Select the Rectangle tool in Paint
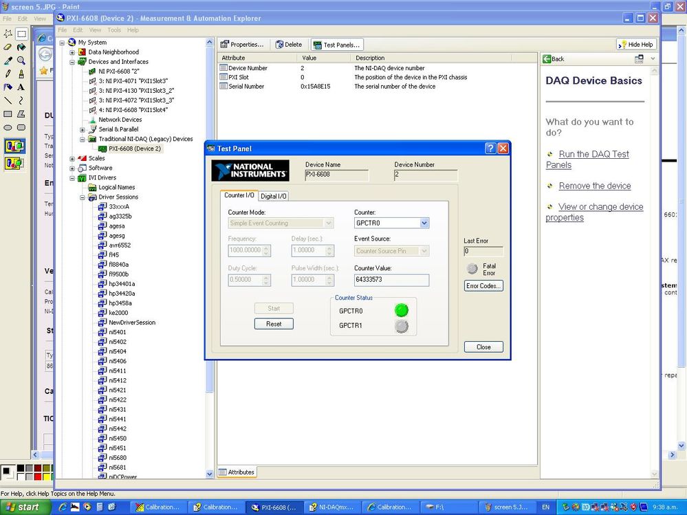Image resolution: width=687 pixels, height=515 pixels. [8, 114]
